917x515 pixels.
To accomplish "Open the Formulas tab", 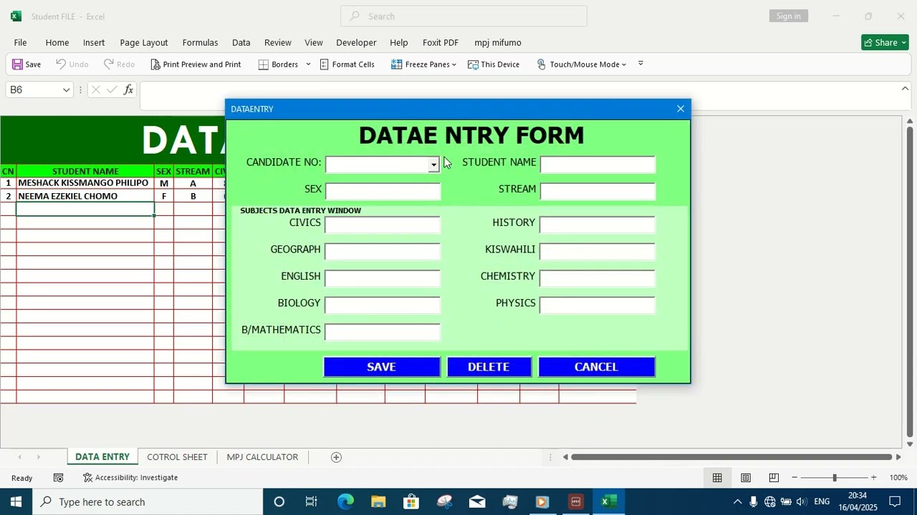I will [x=200, y=42].
